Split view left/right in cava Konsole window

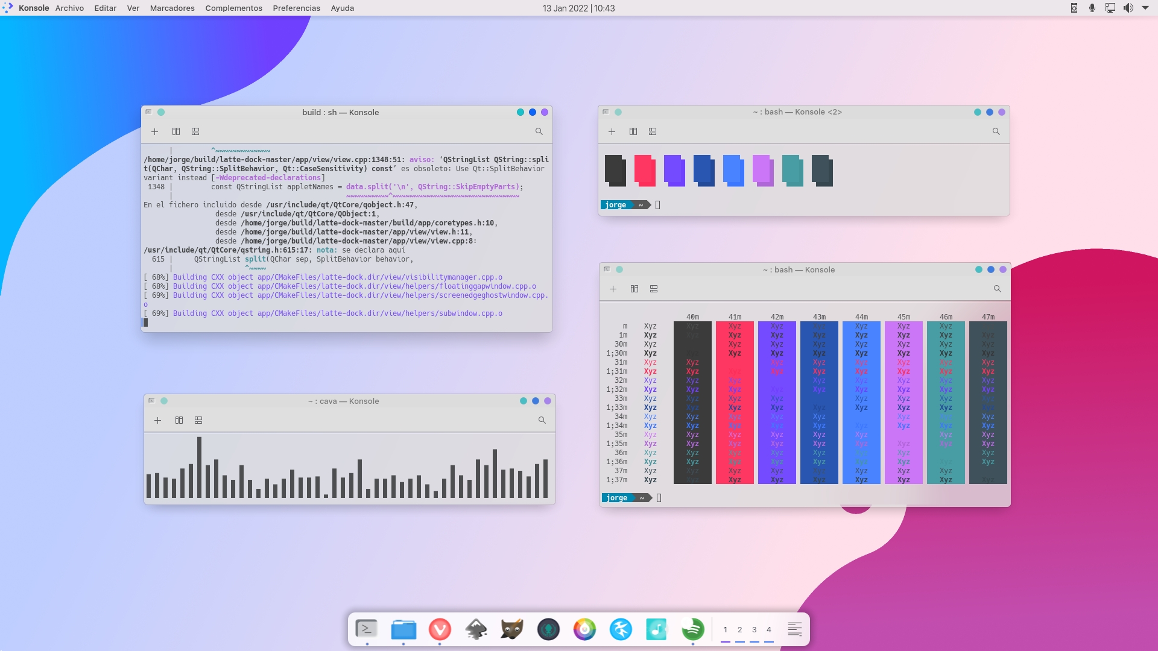coord(179,420)
